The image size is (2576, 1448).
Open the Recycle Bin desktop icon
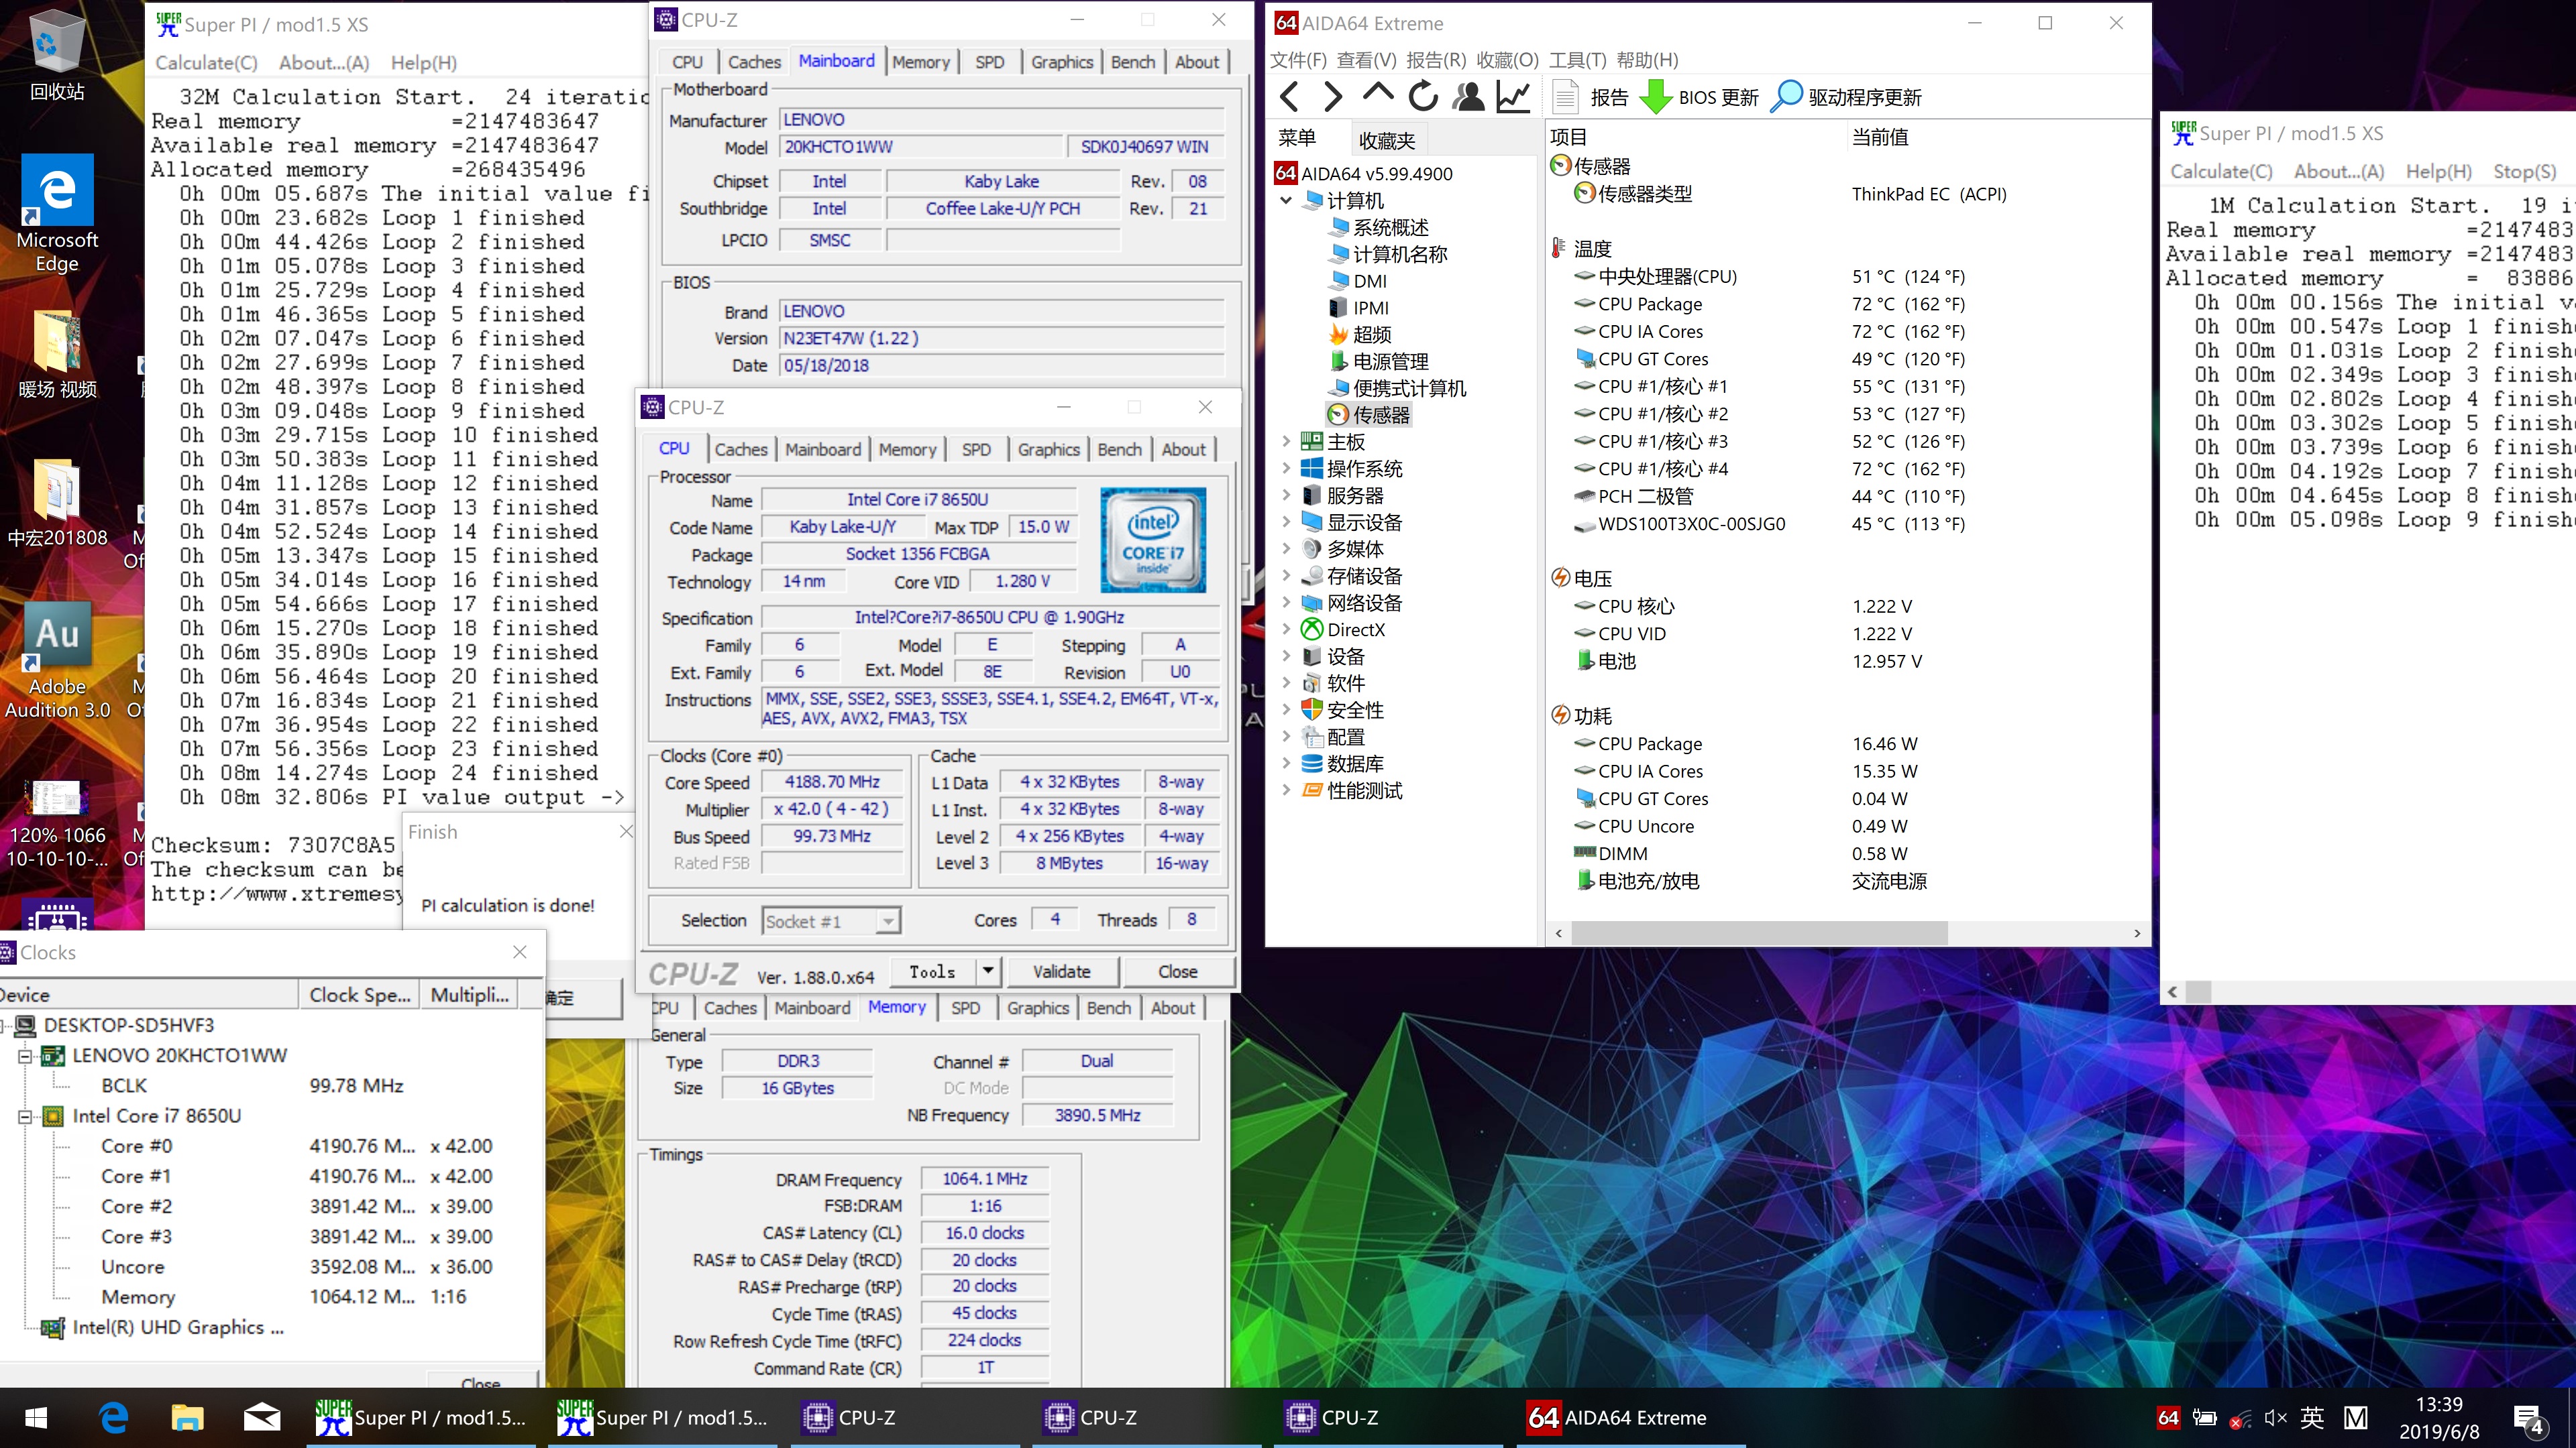[x=57, y=56]
